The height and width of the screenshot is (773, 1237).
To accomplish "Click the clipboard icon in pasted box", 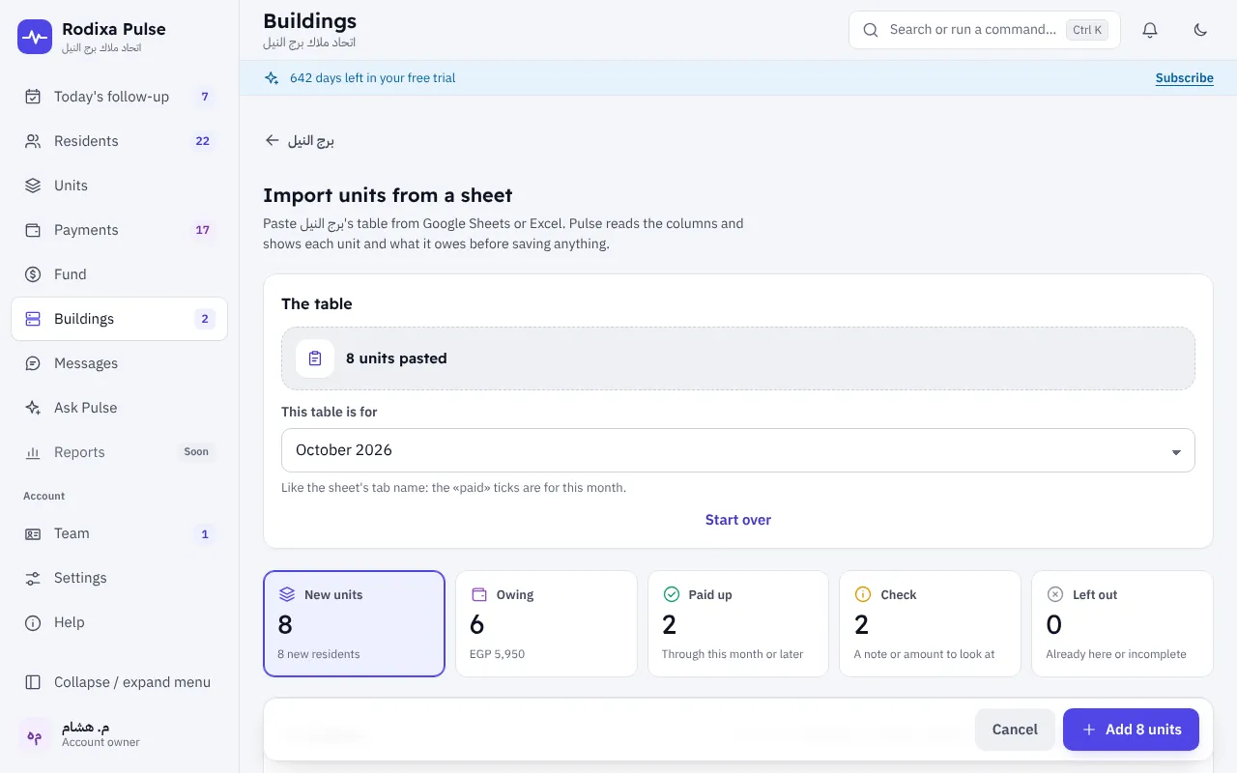I will [x=315, y=358].
